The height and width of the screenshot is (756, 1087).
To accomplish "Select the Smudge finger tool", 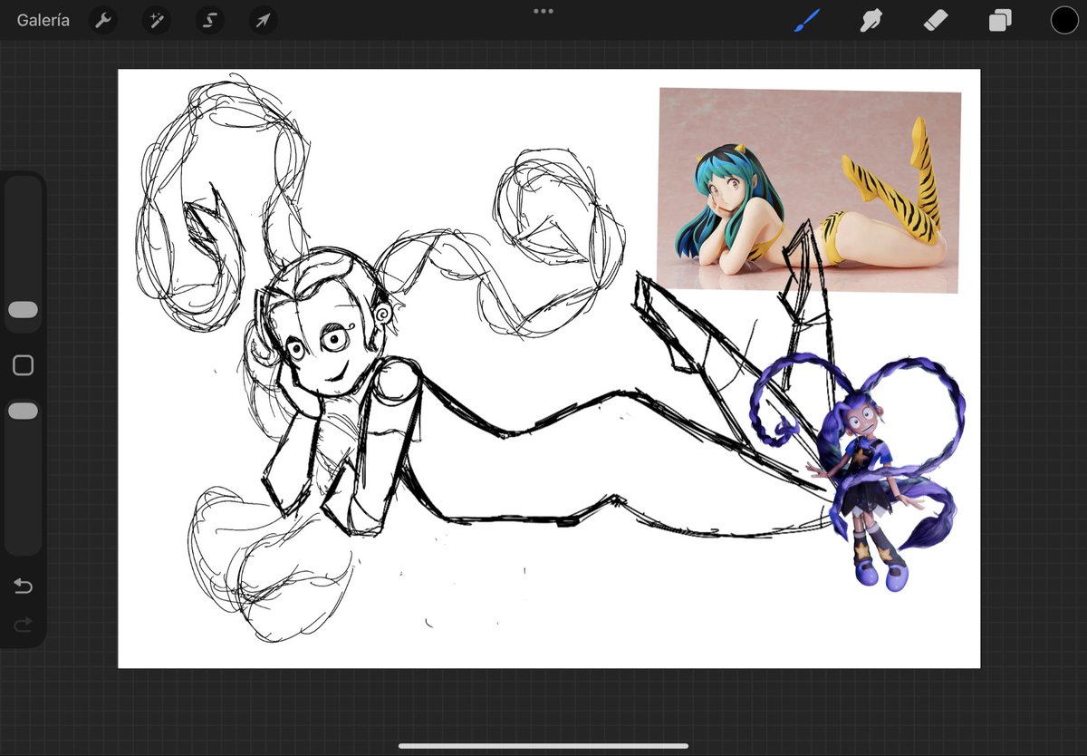I will pos(871,20).
